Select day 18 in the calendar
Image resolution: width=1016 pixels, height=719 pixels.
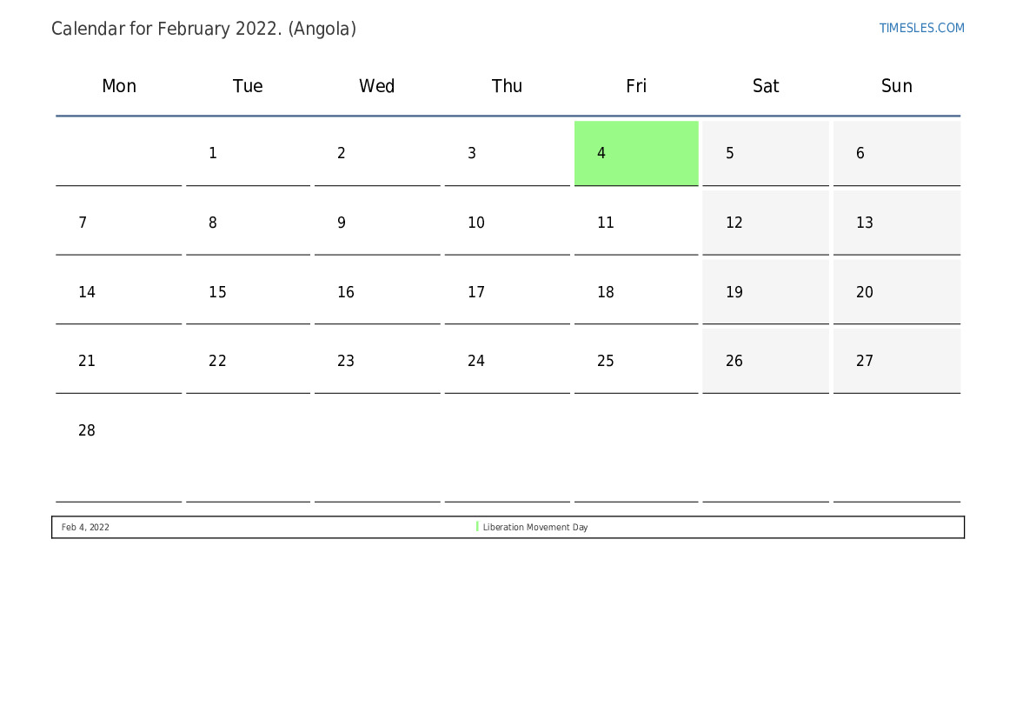pyautogui.click(x=636, y=292)
